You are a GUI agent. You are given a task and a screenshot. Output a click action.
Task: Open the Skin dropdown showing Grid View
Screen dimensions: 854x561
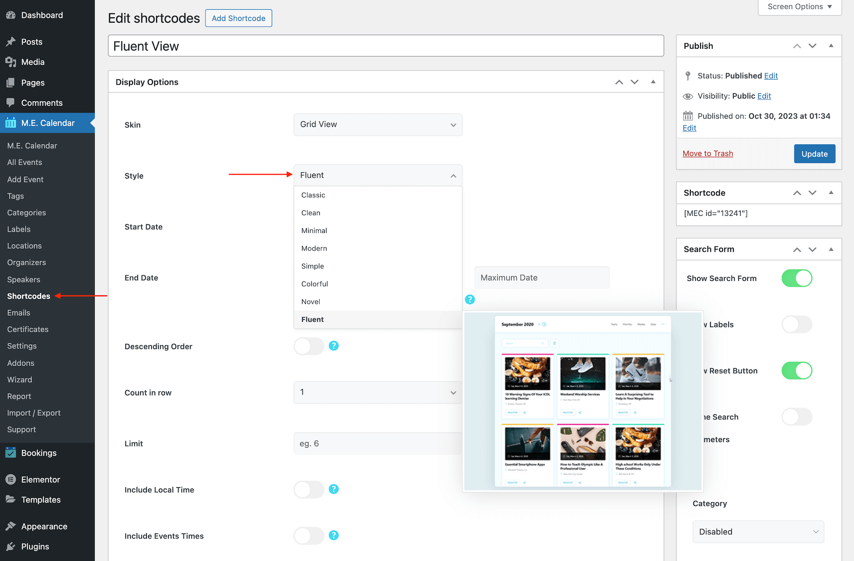[x=378, y=125]
